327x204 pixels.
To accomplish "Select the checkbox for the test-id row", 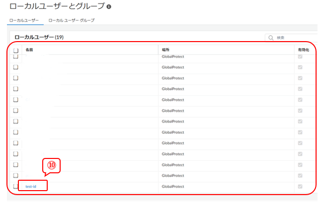I will [16, 186].
